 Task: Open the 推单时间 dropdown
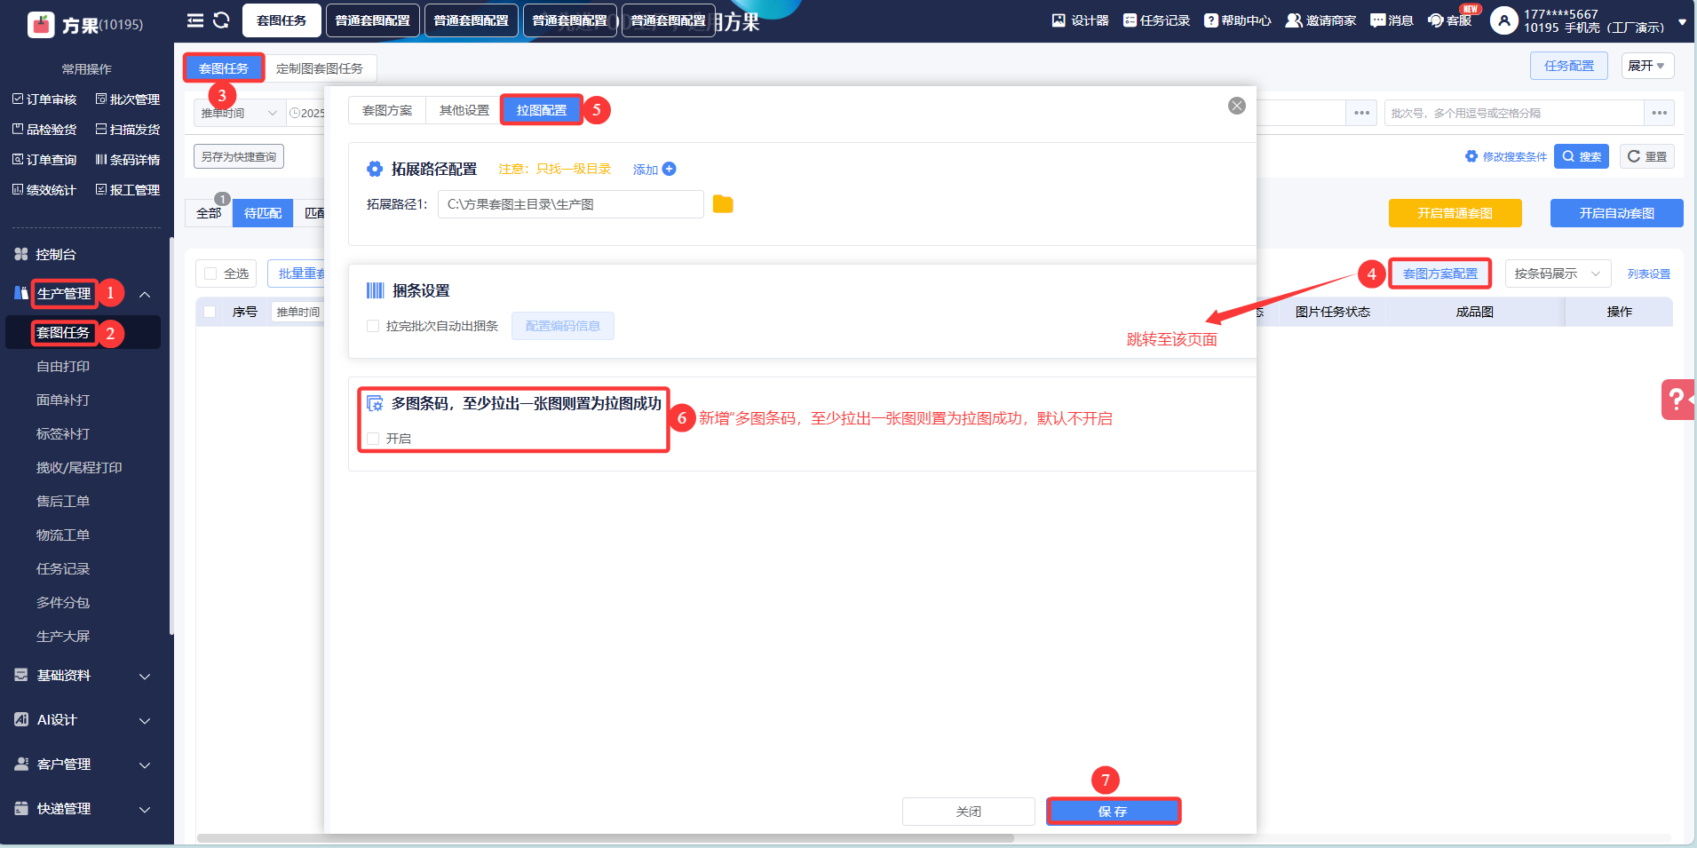[x=239, y=113]
